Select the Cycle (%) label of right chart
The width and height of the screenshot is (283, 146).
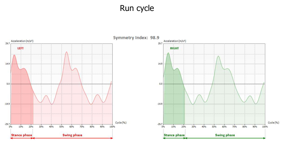[273, 123]
